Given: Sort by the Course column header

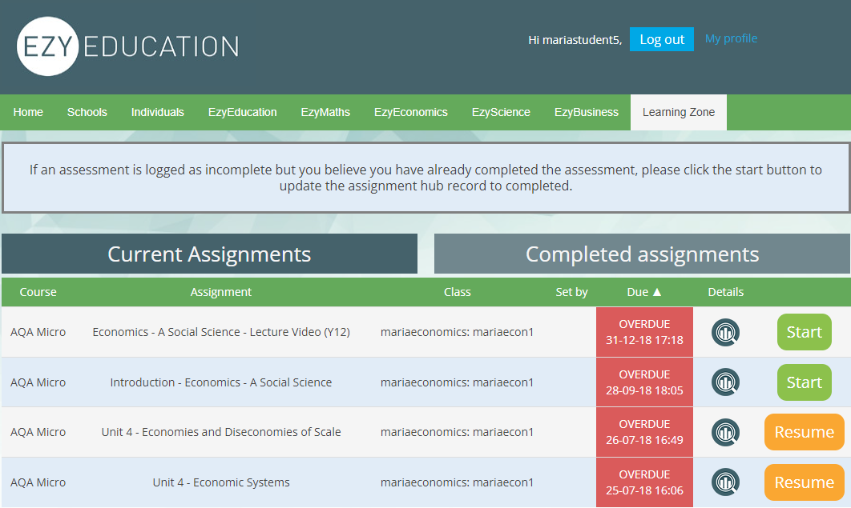Looking at the screenshot, I should [38, 292].
